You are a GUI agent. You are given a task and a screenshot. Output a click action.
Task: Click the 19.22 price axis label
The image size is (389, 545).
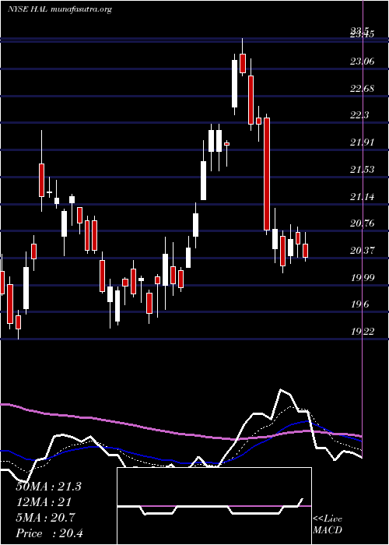363,331
